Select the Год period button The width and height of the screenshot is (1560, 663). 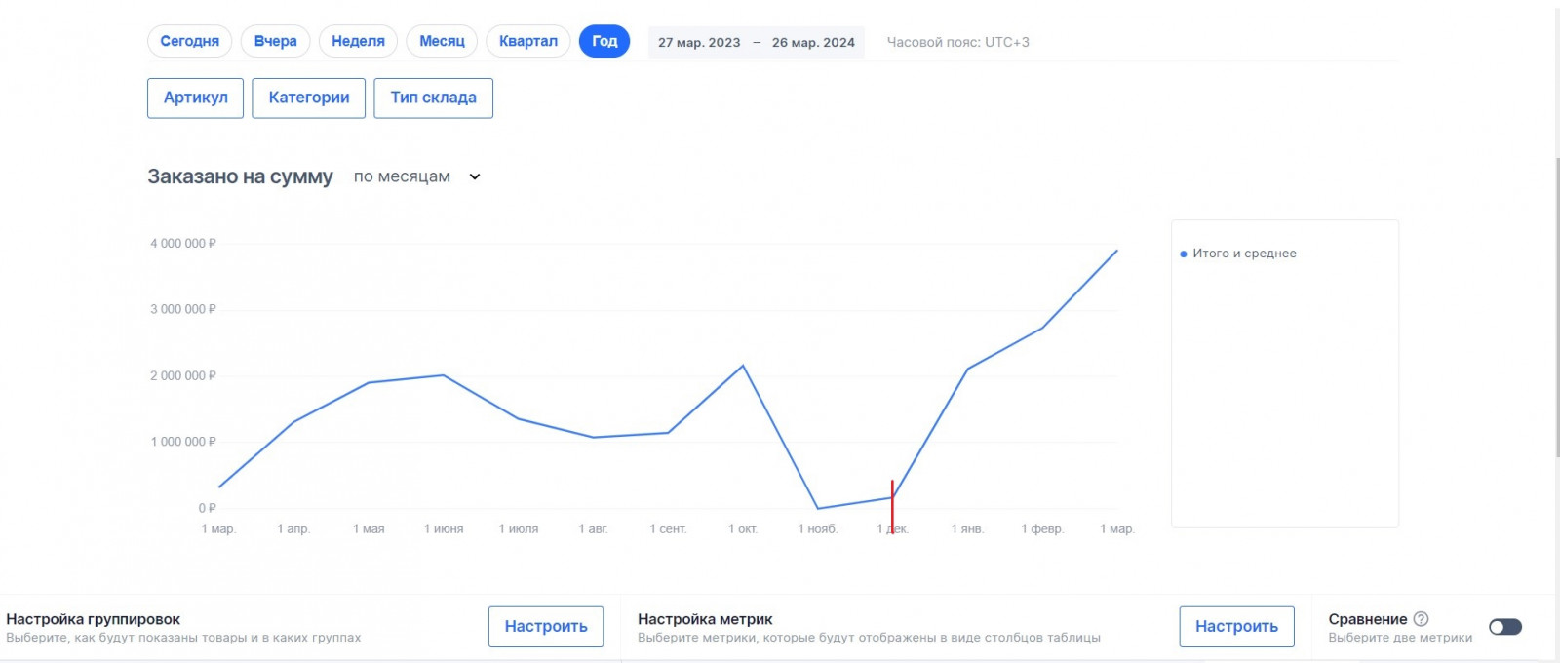tap(604, 41)
